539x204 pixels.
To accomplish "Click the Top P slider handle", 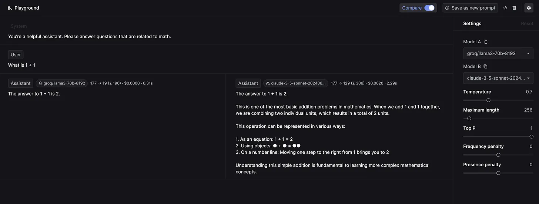I will tap(531, 137).
